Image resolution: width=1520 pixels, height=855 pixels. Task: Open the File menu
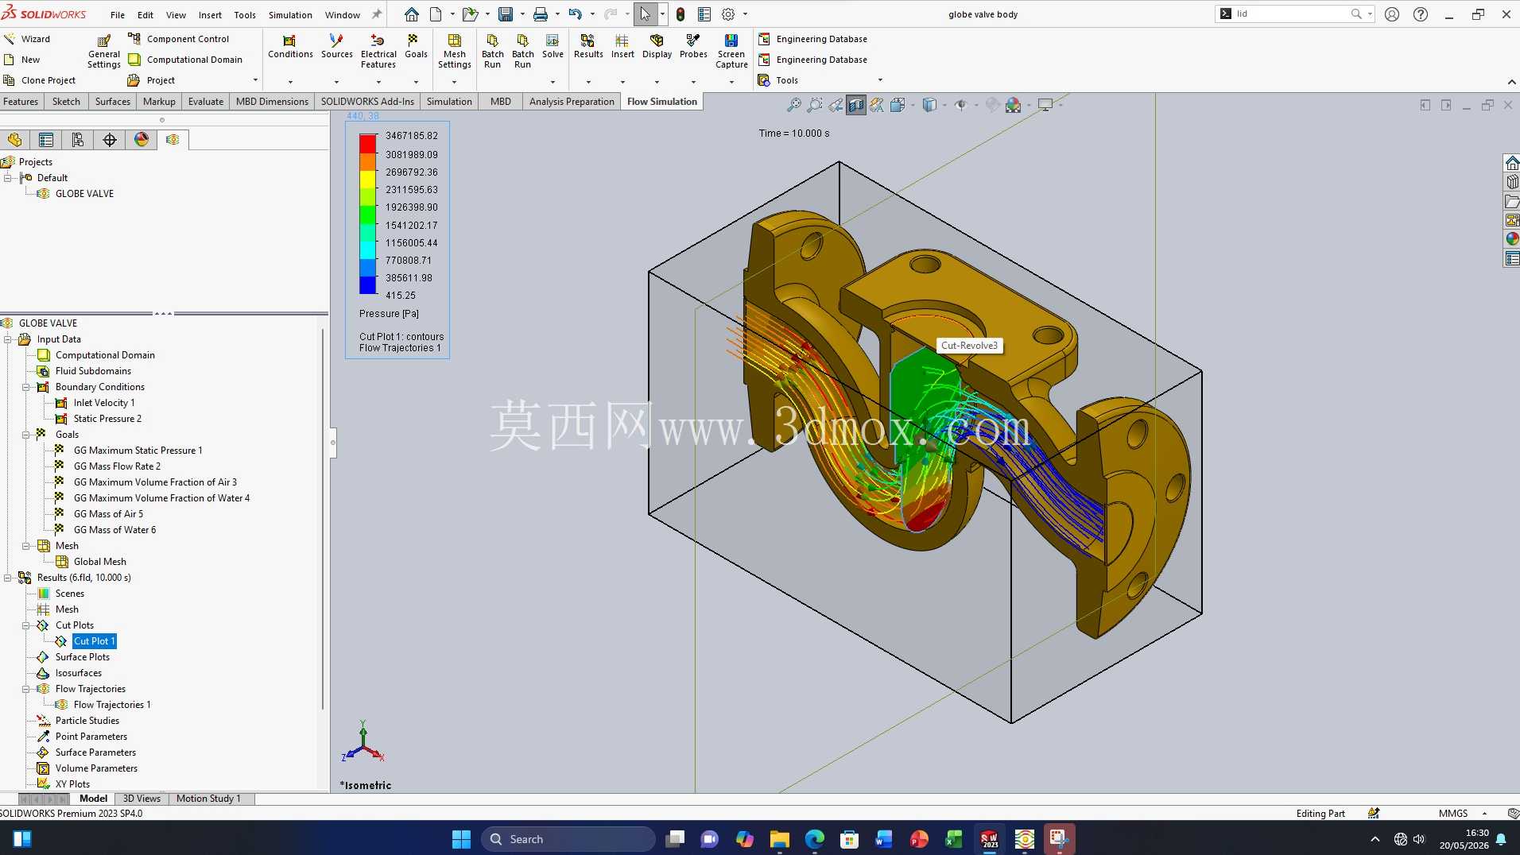118,14
